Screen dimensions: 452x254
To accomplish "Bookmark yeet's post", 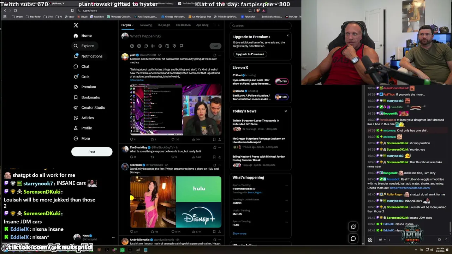I will [x=214, y=139].
